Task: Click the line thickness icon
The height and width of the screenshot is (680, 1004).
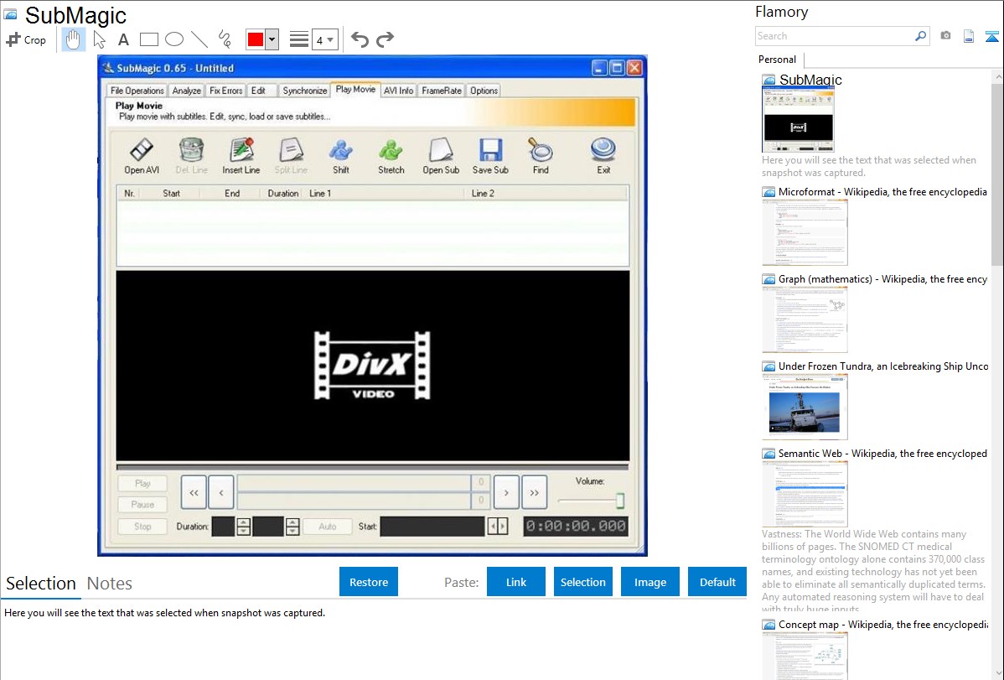Action: 299,39
